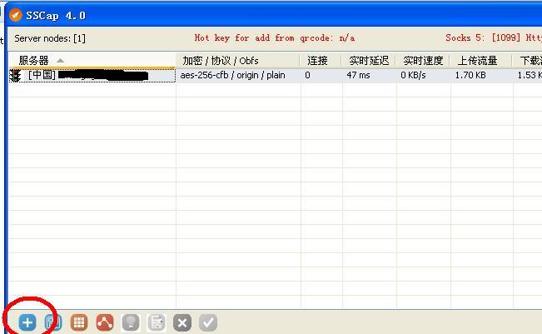
Task: Click the gray notepad edit icon
Action: click(x=157, y=322)
